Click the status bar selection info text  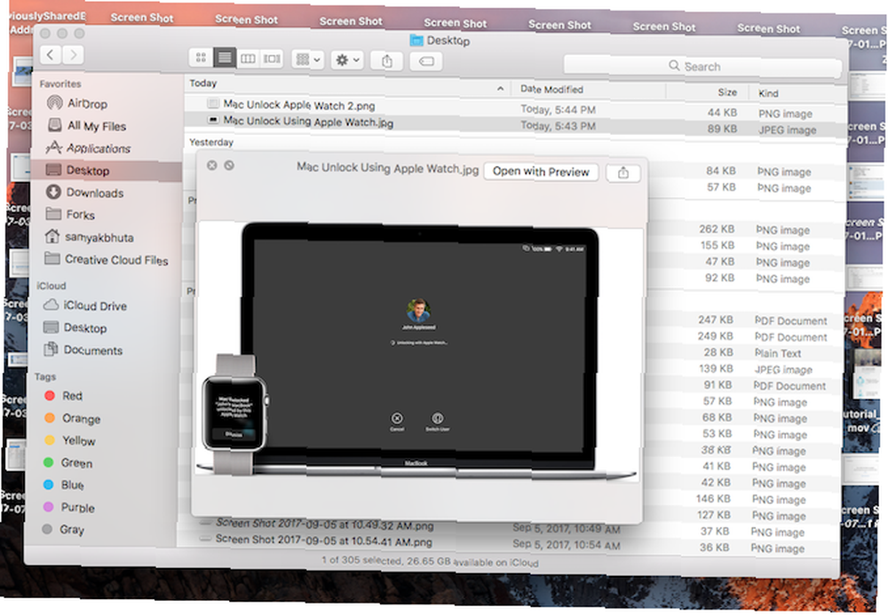click(430, 561)
